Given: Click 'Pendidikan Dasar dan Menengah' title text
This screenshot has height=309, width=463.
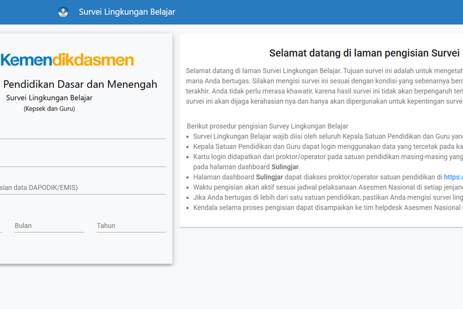Looking at the screenshot, I should (x=80, y=84).
